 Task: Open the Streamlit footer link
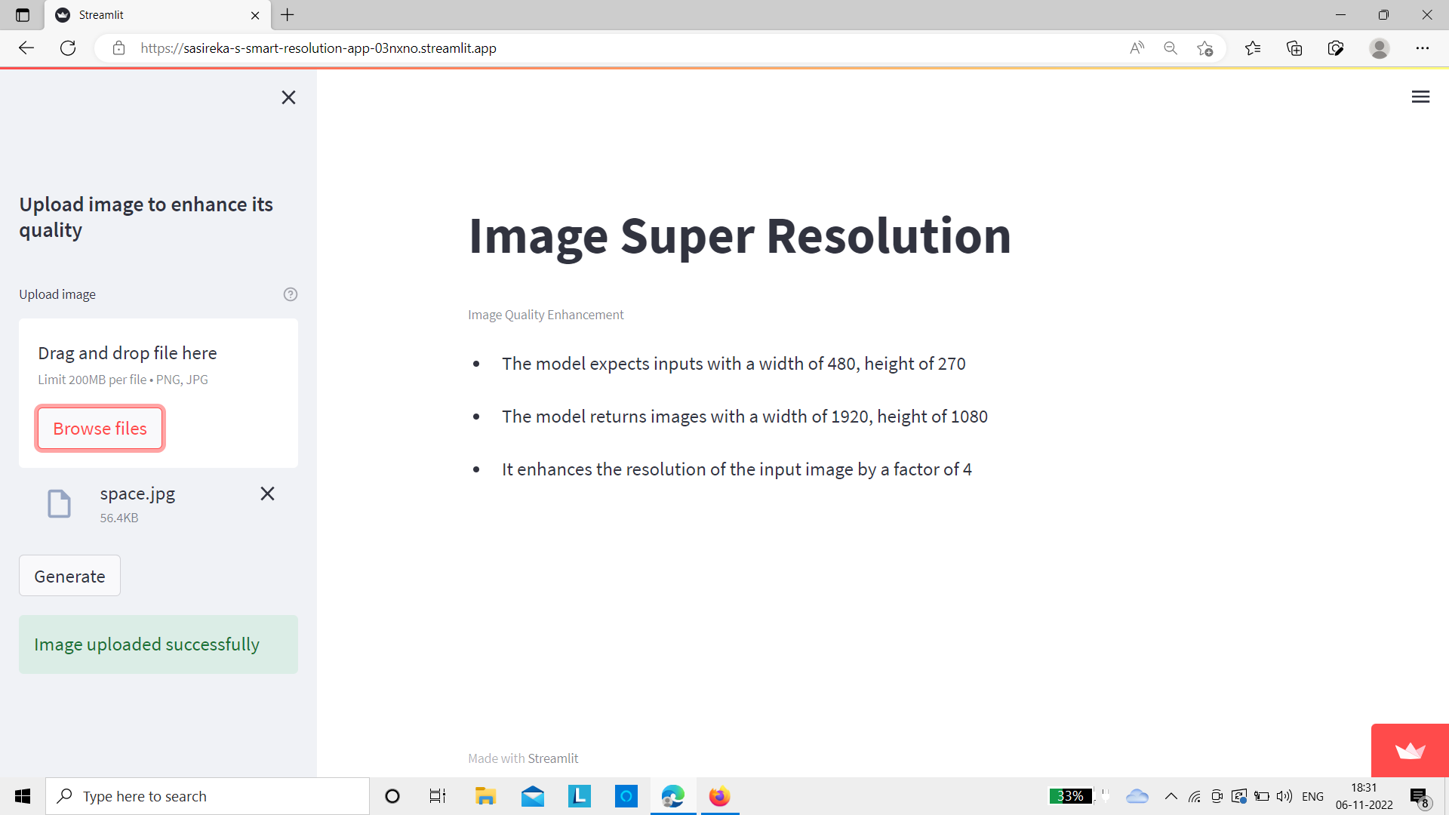552,758
